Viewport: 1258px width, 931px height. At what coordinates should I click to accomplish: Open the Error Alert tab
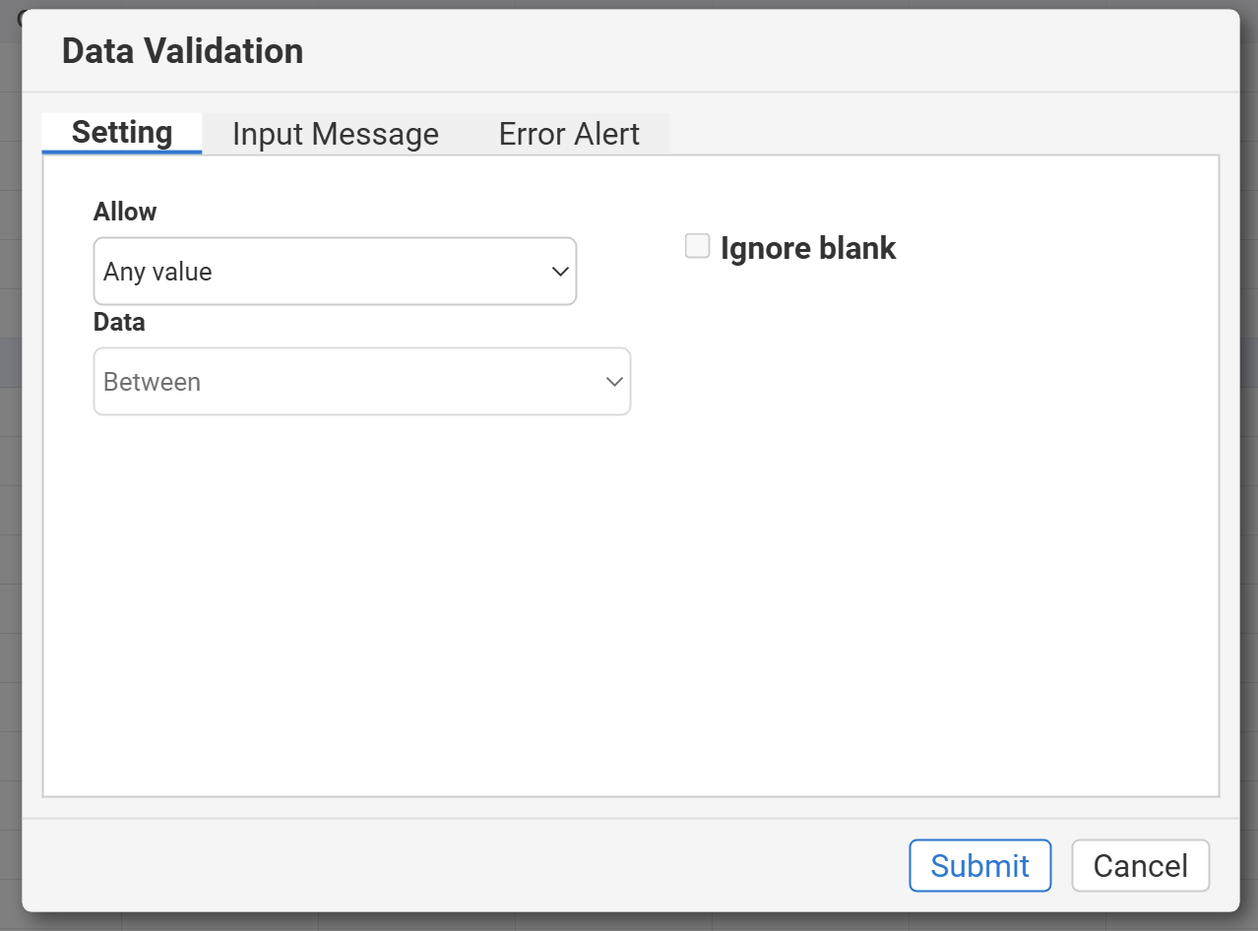click(569, 134)
